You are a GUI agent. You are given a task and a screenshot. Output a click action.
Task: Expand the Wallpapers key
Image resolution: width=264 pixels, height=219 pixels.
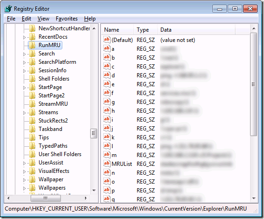point(24,188)
